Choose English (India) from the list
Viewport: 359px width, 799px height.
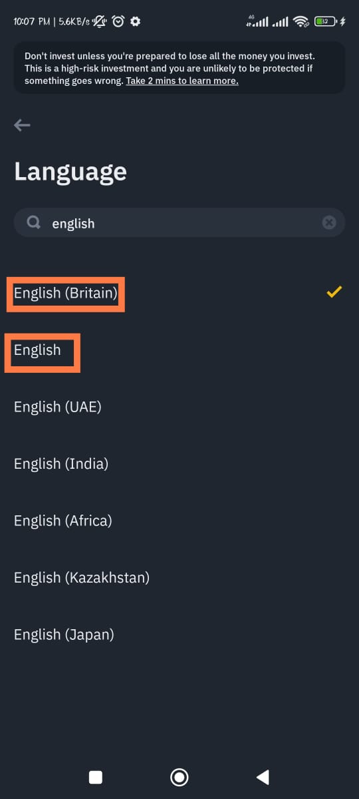coord(179,463)
